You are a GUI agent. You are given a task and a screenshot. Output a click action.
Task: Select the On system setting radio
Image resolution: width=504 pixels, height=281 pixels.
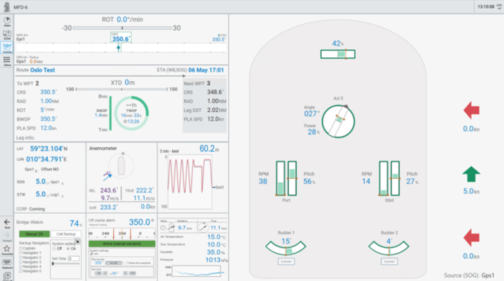(68, 249)
